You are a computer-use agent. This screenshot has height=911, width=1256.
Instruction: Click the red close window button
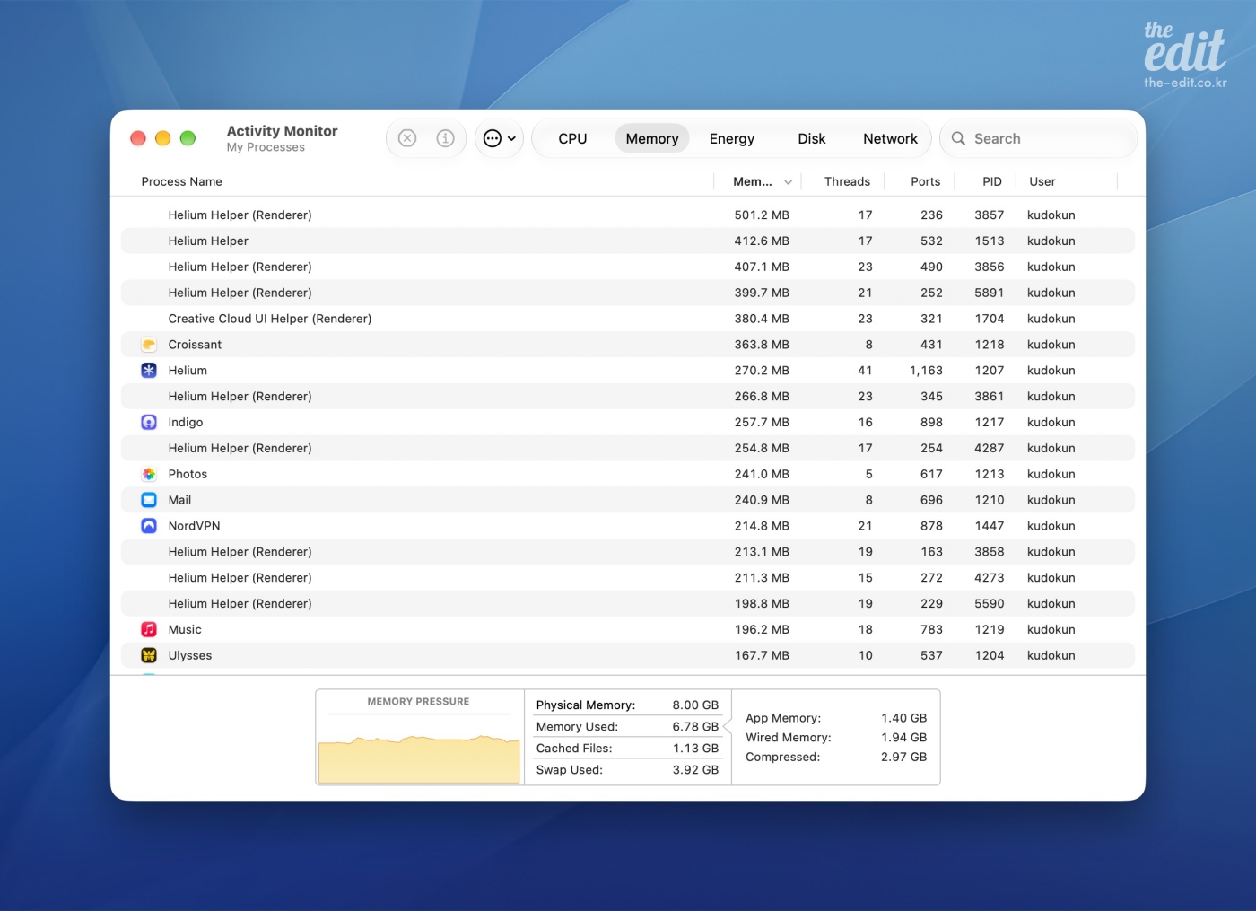tap(138, 138)
